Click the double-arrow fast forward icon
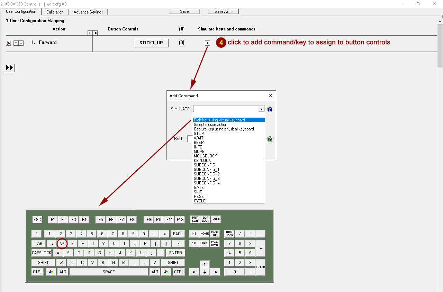443x292 pixels. coord(9,68)
